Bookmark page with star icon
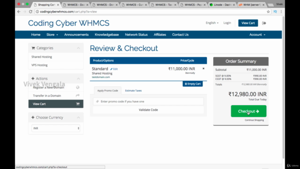300x169 pixels. (x=268, y=11)
